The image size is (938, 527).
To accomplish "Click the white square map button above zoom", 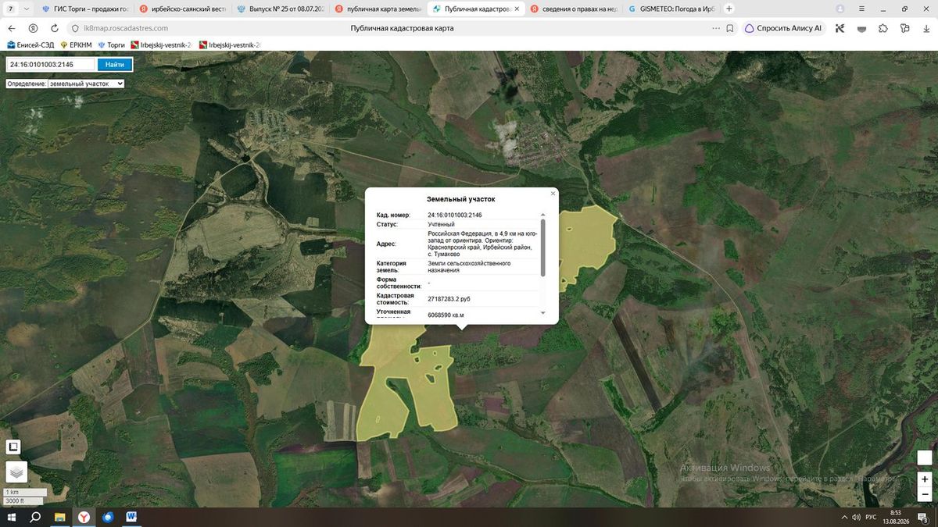I will coord(925,458).
